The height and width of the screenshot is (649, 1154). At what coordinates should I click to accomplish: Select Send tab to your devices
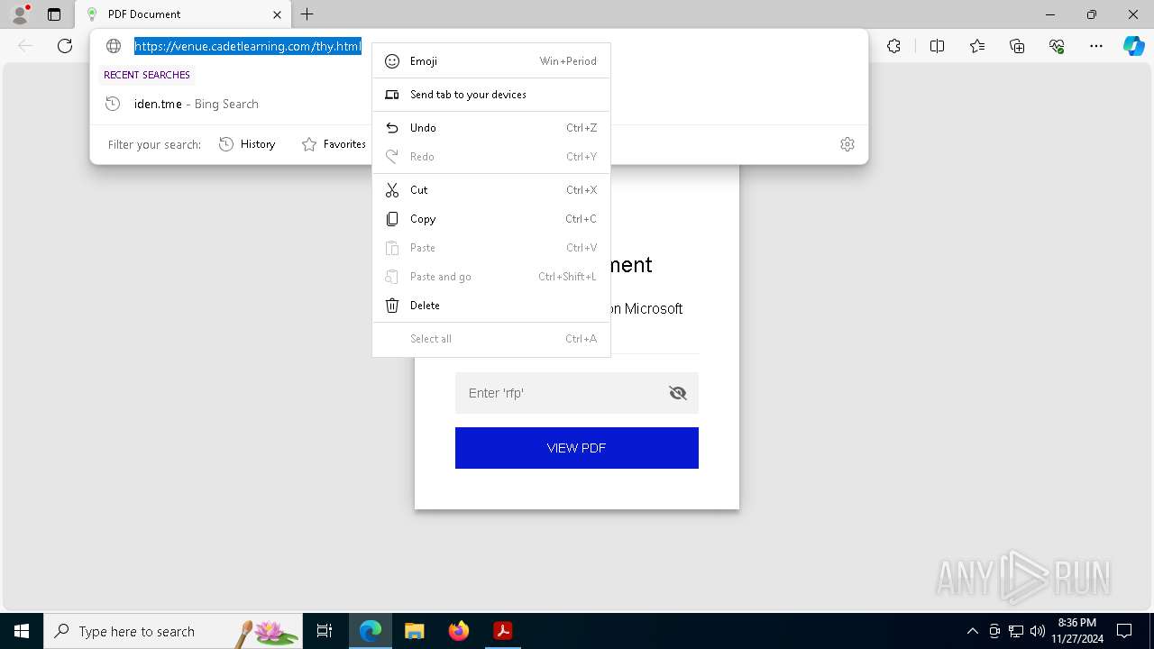click(x=491, y=95)
